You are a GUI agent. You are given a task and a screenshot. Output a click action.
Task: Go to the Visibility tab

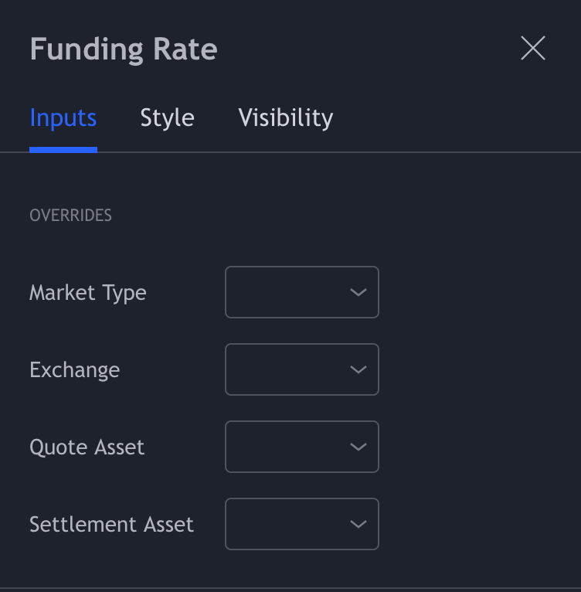pyautogui.click(x=286, y=118)
